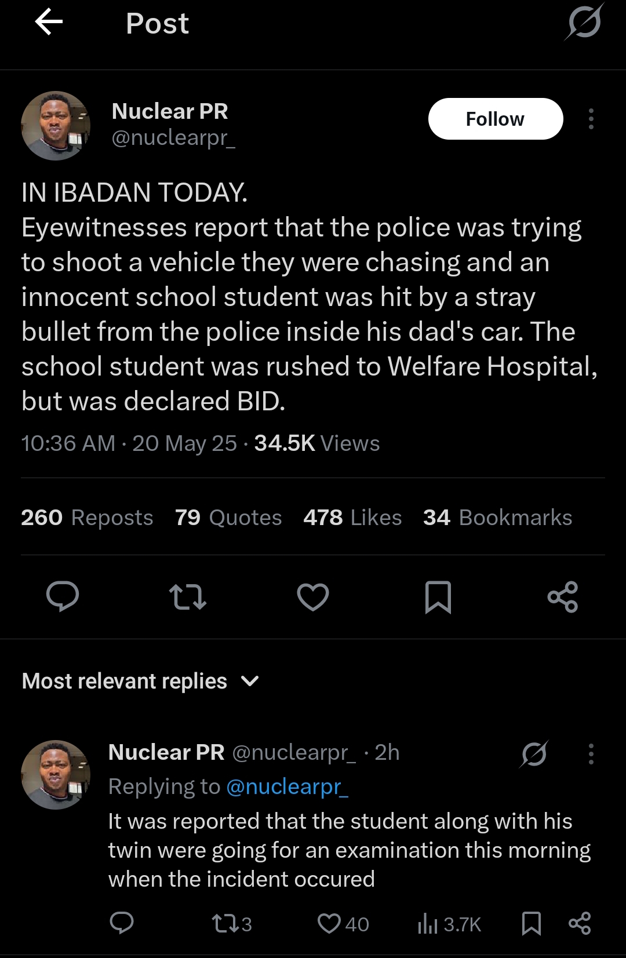Open more options on the reply
This screenshot has height=958, width=626.
591,754
